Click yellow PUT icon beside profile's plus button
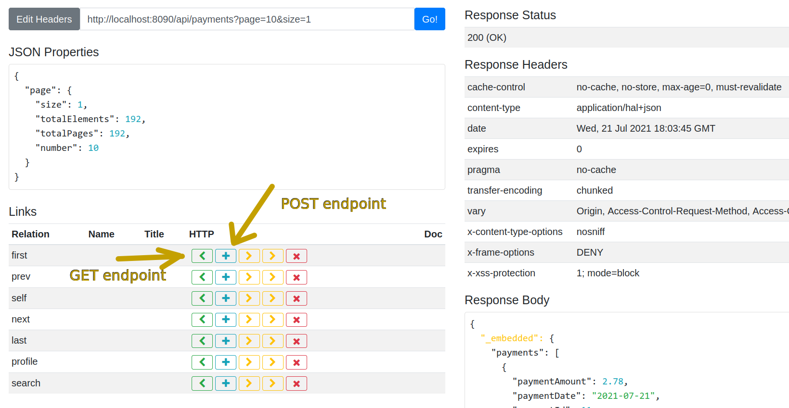The image size is (789, 408). tap(249, 362)
